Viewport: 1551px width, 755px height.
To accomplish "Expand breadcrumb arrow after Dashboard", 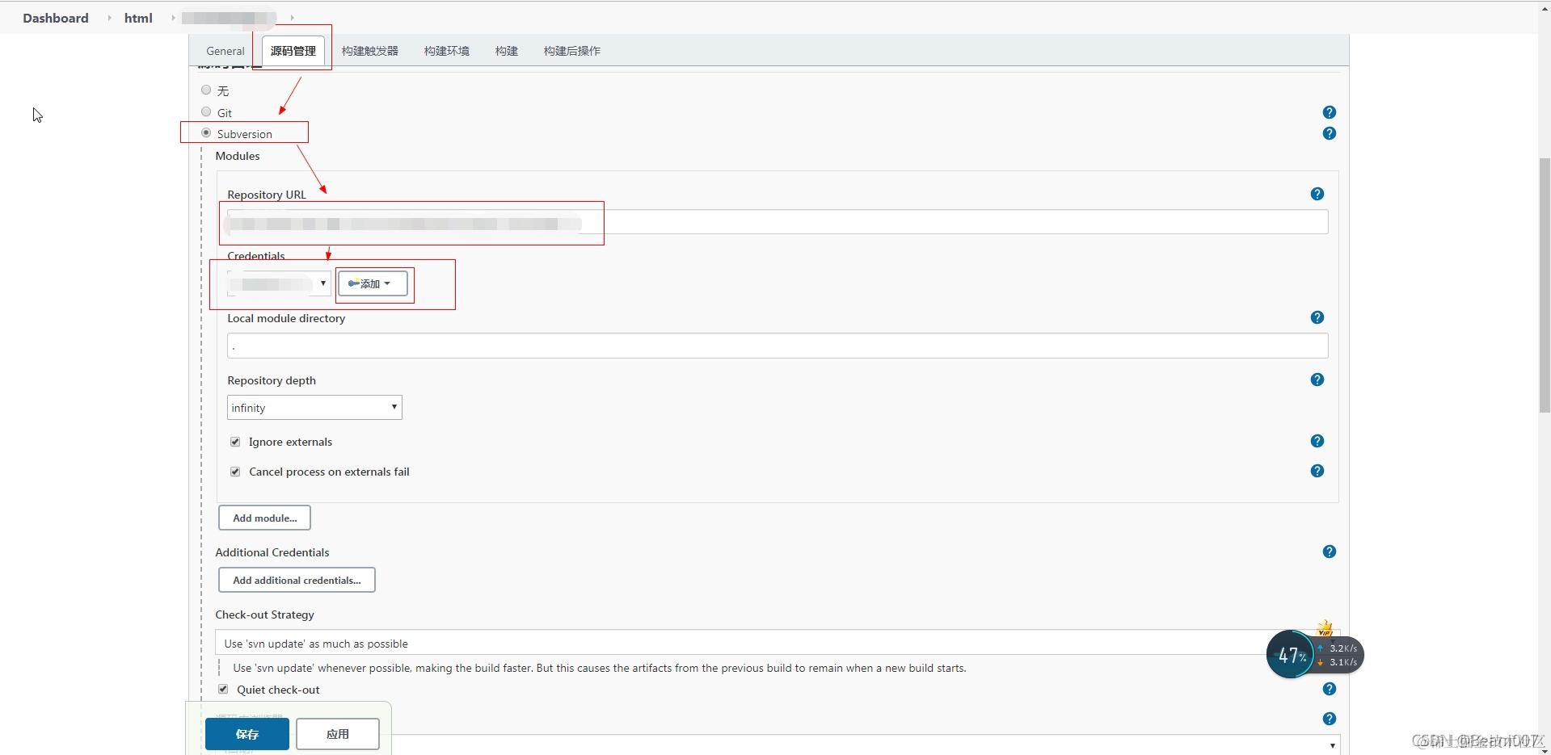I will click(x=109, y=18).
